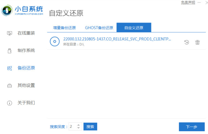Viewport: 208px width, 134px height.
Task: Click the 制作系统 USB drive icon
Action: 10,51
